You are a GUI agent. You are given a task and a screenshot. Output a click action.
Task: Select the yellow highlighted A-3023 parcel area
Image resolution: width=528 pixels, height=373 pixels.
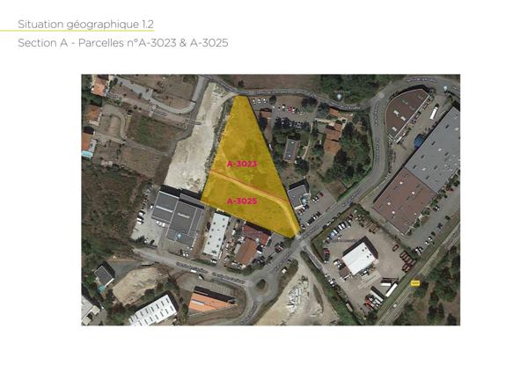pyautogui.click(x=246, y=142)
